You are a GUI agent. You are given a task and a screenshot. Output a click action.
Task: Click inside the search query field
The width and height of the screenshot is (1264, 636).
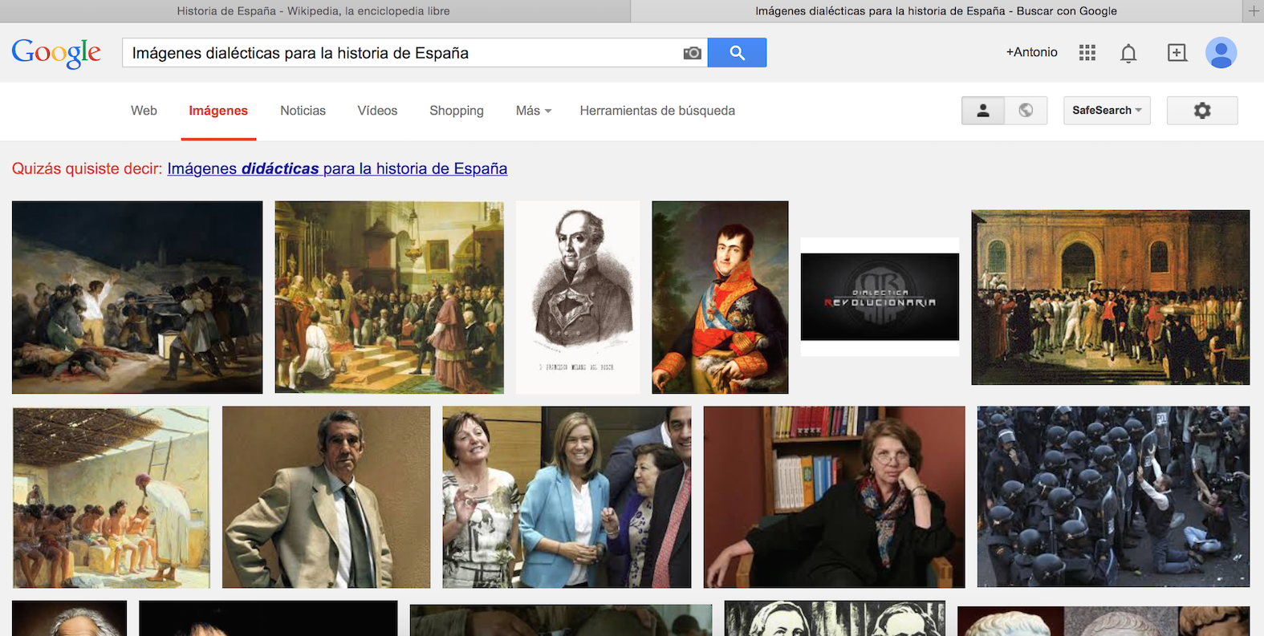(401, 53)
